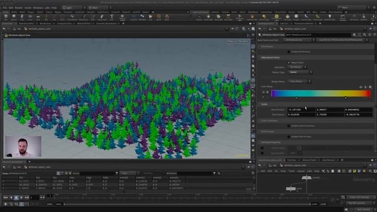Open the Help menu

(54, 8)
